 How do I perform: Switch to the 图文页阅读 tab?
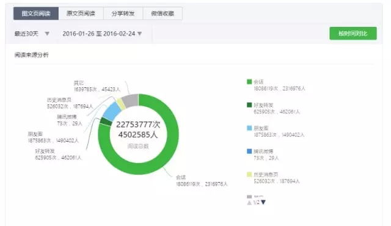click(x=36, y=13)
